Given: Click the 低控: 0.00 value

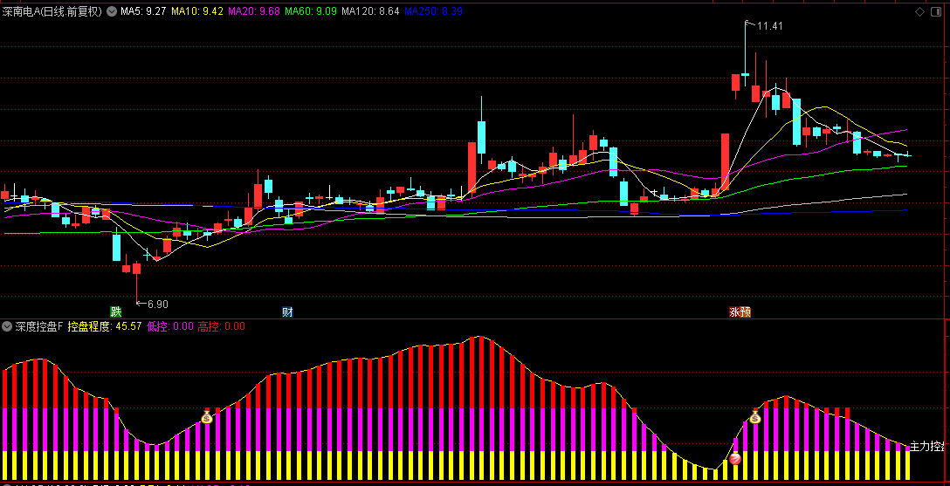Looking at the screenshot, I should pyautogui.click(x=170, y=326).
